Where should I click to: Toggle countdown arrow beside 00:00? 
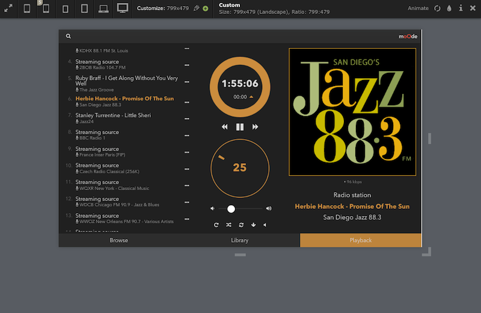(x=251, y=97)
